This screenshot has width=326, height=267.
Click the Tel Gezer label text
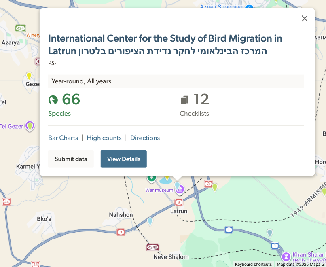11,126
